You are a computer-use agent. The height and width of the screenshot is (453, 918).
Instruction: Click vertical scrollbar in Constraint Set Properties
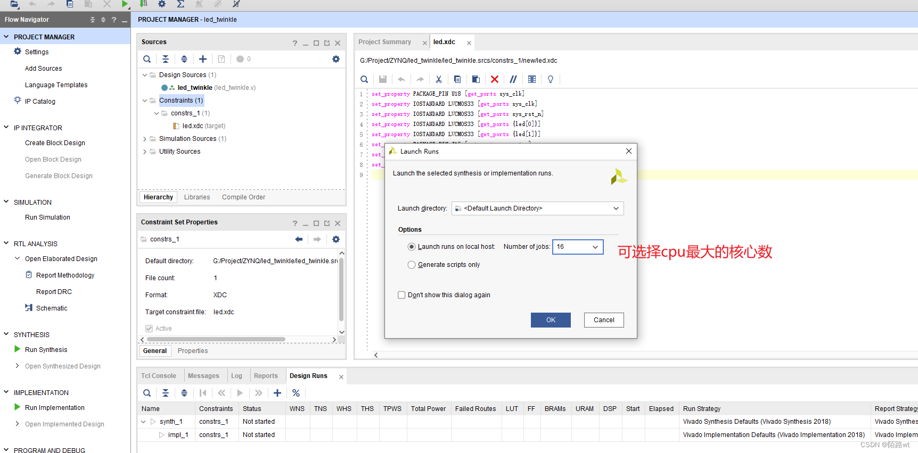click(x=341, y=290)
